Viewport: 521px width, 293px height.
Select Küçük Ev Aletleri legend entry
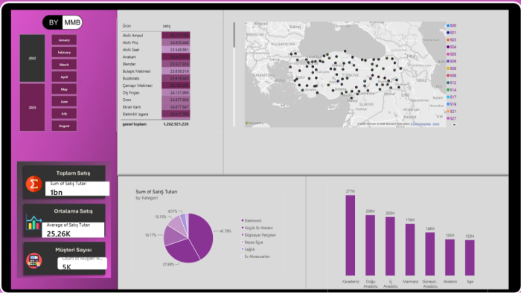(258, 228)
